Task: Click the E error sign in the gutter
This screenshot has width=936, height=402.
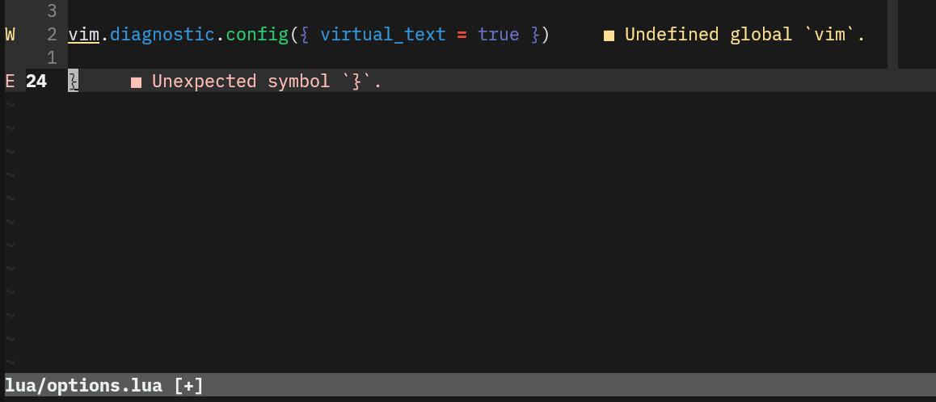Action: [x=10, y=82]
